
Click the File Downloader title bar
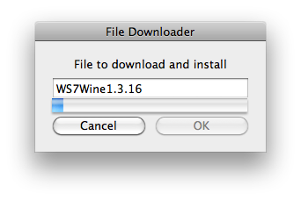[150, 32]
